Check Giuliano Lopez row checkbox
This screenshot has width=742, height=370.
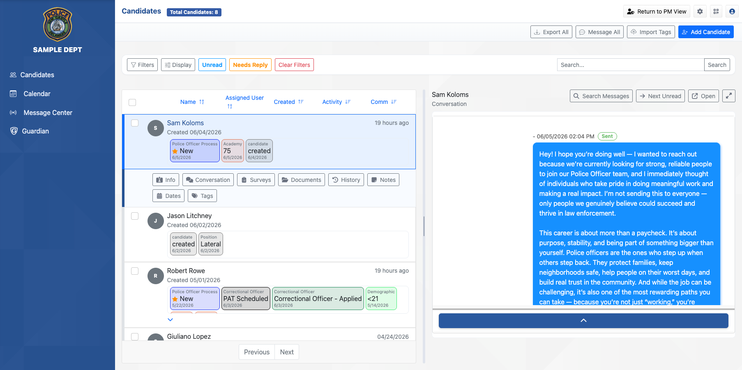(135, 336)
